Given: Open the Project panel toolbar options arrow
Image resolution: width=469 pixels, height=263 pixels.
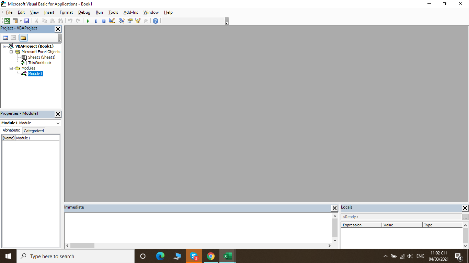Looking at the screenshot, I should point(60,38).
